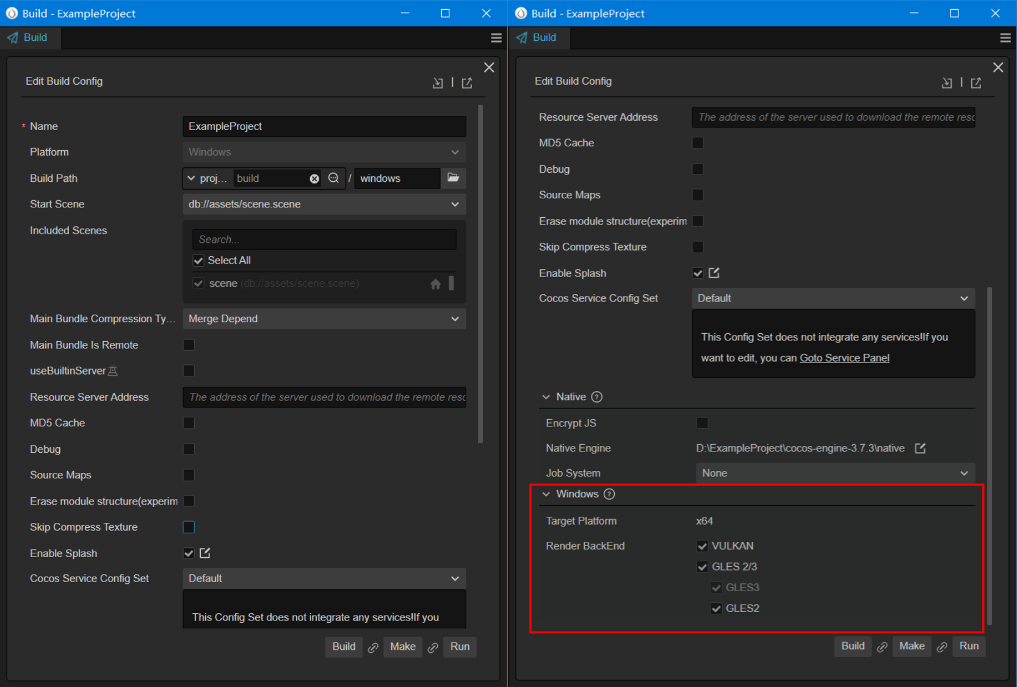Open Cocos Service Config Set in right window

pyautogui.click(x=833, y=298)
